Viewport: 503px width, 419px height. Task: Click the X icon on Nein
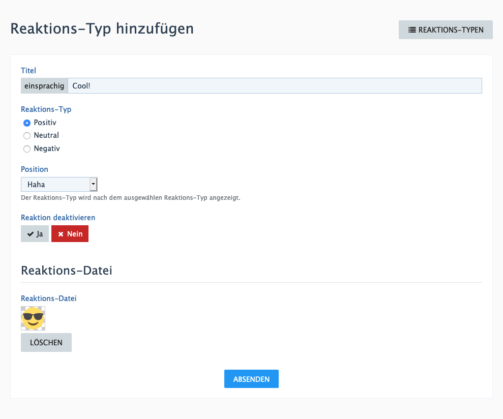pos(61,234)
